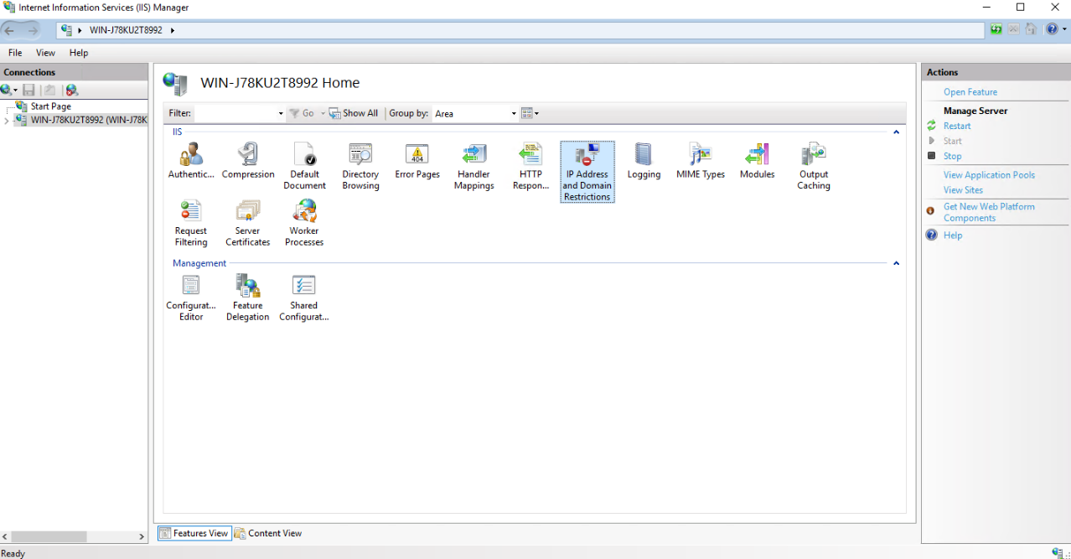Screen dimensions: 1071x559
Task: Select the HTTP Response Headers icon
Action: click(x=530, y=166)
